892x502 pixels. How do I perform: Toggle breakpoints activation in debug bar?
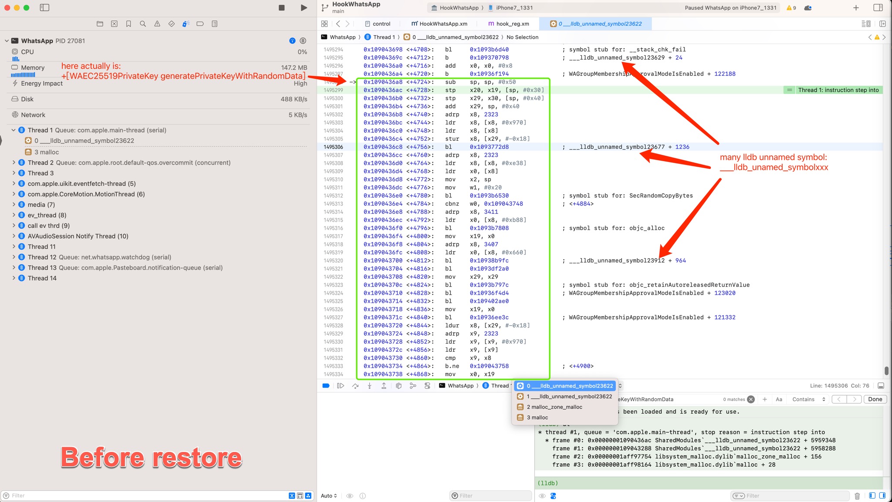coord(326,386)
